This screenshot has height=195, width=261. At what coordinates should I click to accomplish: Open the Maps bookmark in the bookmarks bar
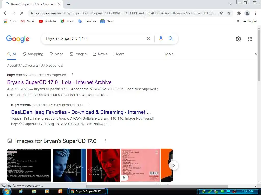[67, 21]
